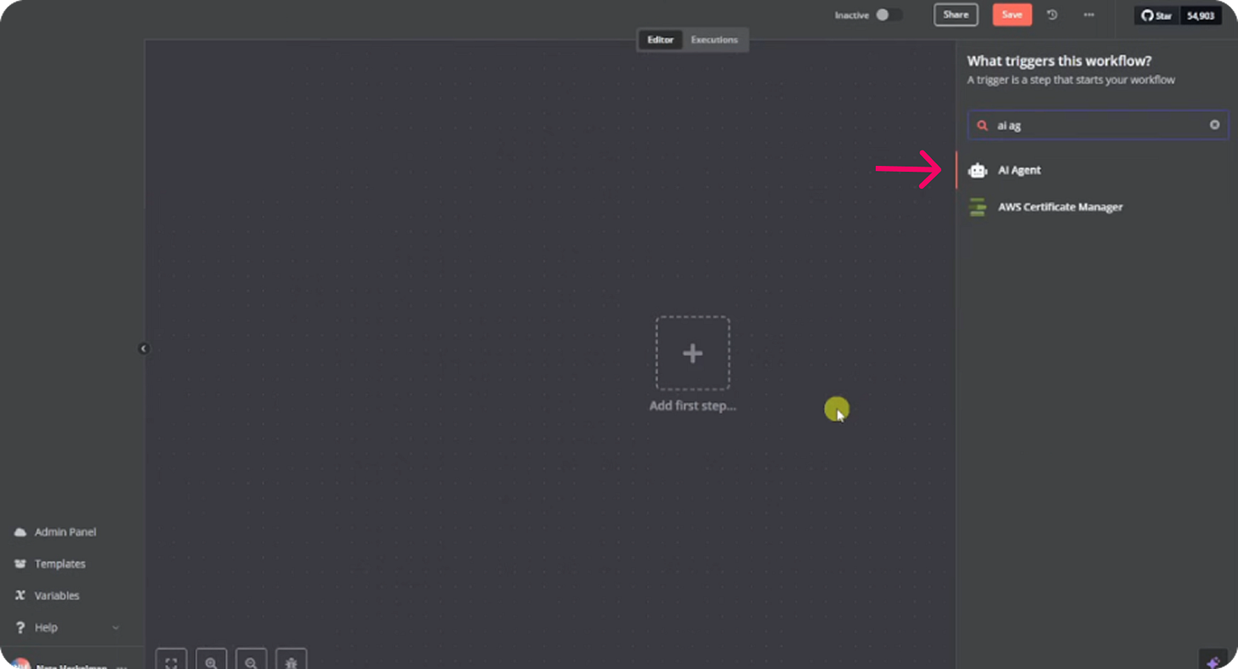Screen dimensions: 1238x669
Task: Select the AI Agent node result
Action: coord(1097,170)
